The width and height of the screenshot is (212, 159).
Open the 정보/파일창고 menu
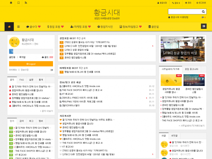(131, 27)
